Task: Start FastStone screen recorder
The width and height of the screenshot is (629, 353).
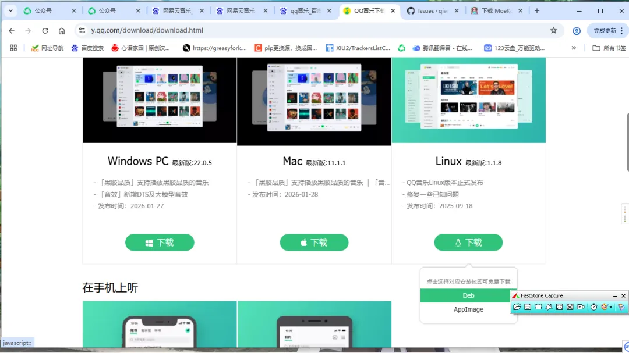Action: click(581, 307)
